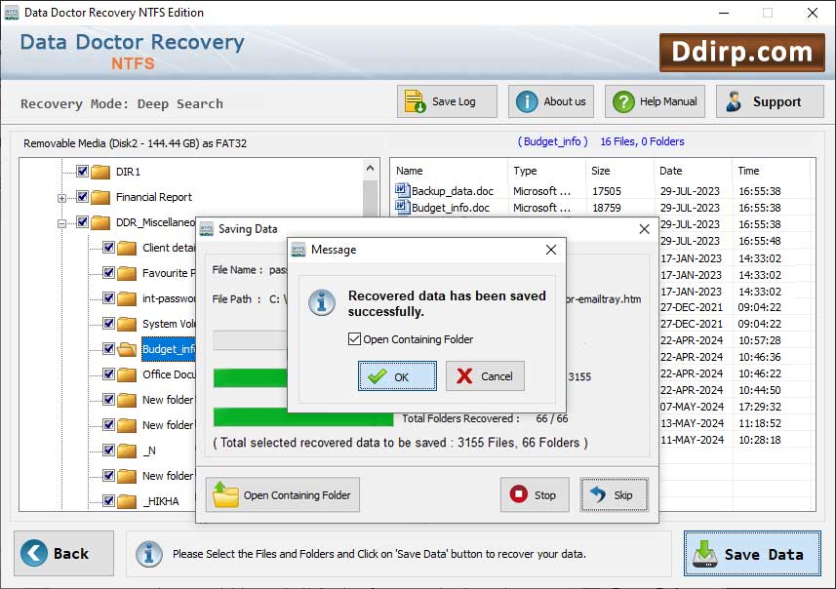Select the int-password folder icon
This screenshot has height=589, width=836.
127,298
